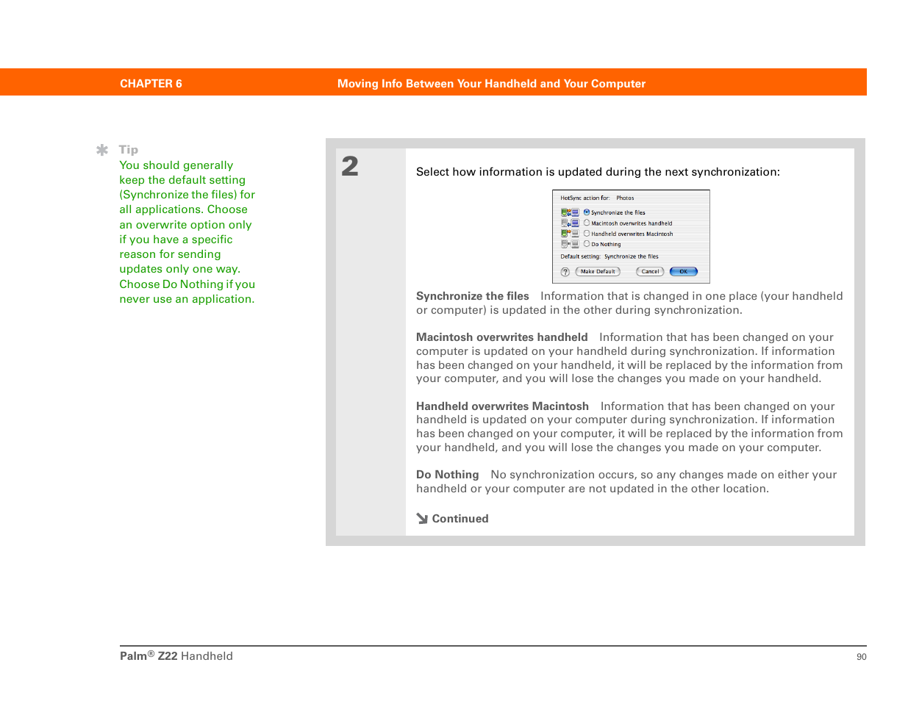Click the "Default setting: Synchronize the files" text
Screen dimensions: 908x701
(609, 256)
